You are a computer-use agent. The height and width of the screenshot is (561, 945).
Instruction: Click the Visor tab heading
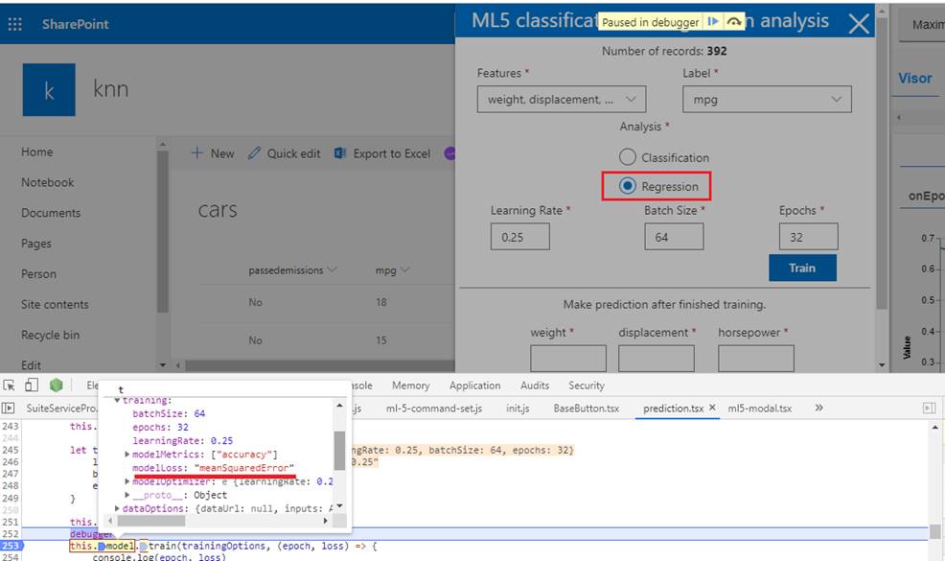coord(915,79)
